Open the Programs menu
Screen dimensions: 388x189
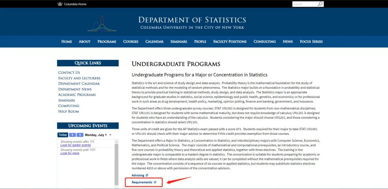[107, 42]
